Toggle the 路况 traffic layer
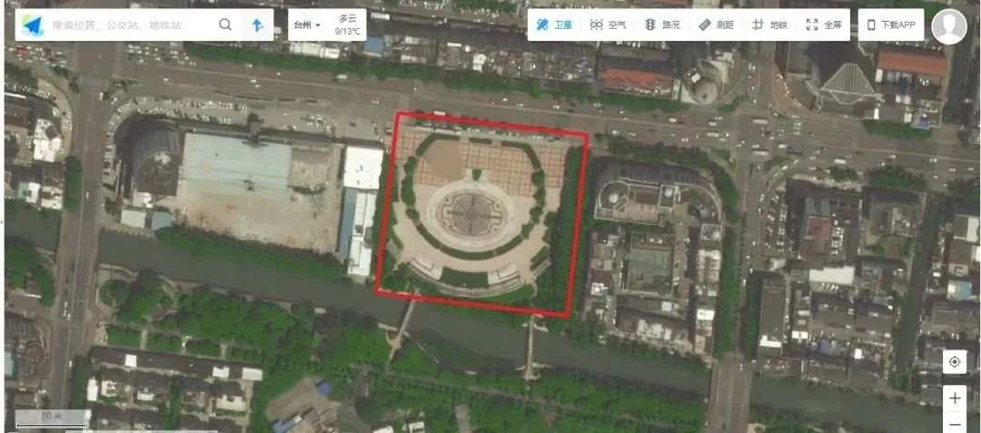This screenshot has height=433, width=981. [662, 25]
